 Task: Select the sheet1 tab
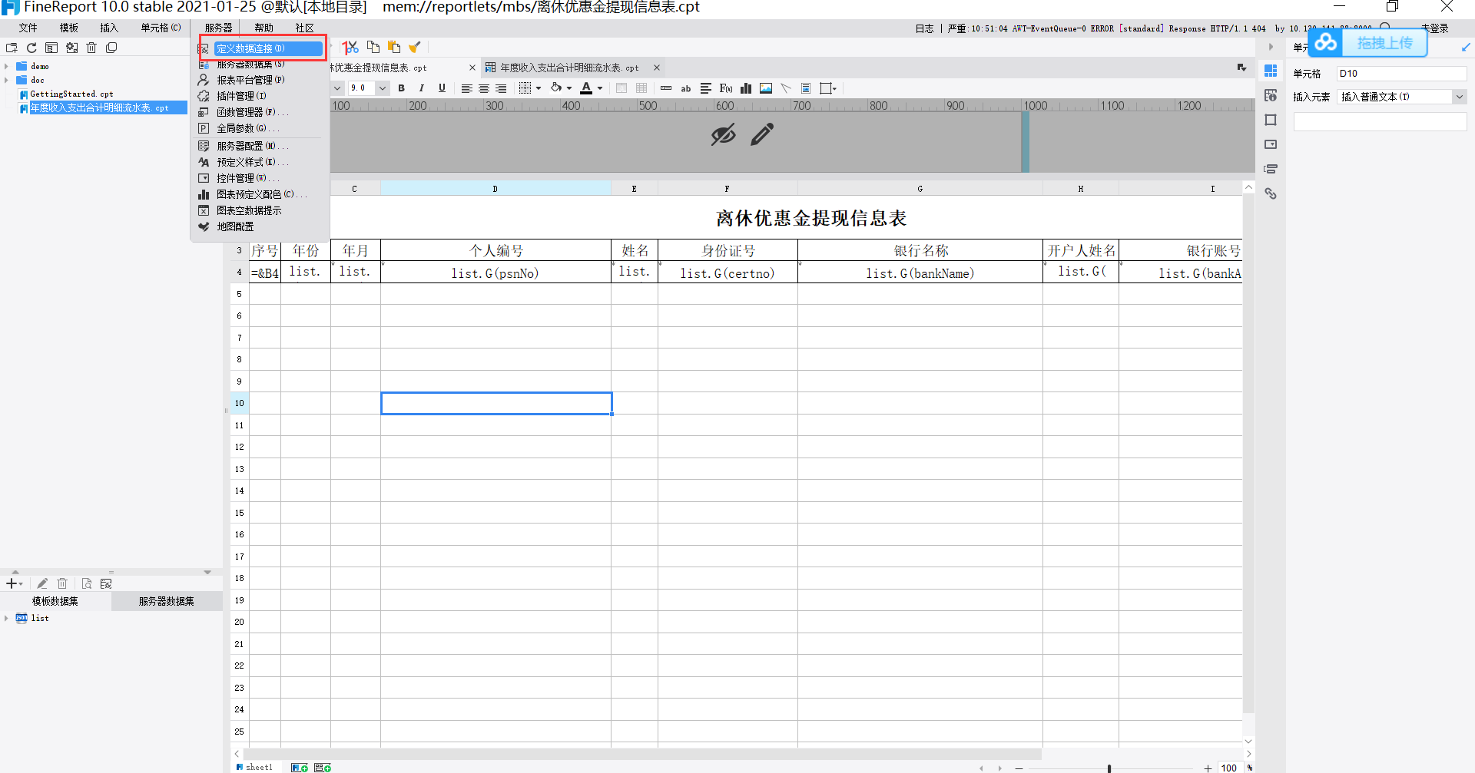(255, 767)
